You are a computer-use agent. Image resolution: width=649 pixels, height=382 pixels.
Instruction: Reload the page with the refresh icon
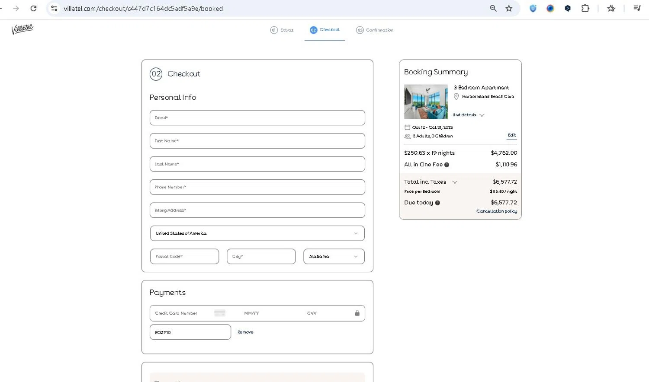(x=33, y=8)
